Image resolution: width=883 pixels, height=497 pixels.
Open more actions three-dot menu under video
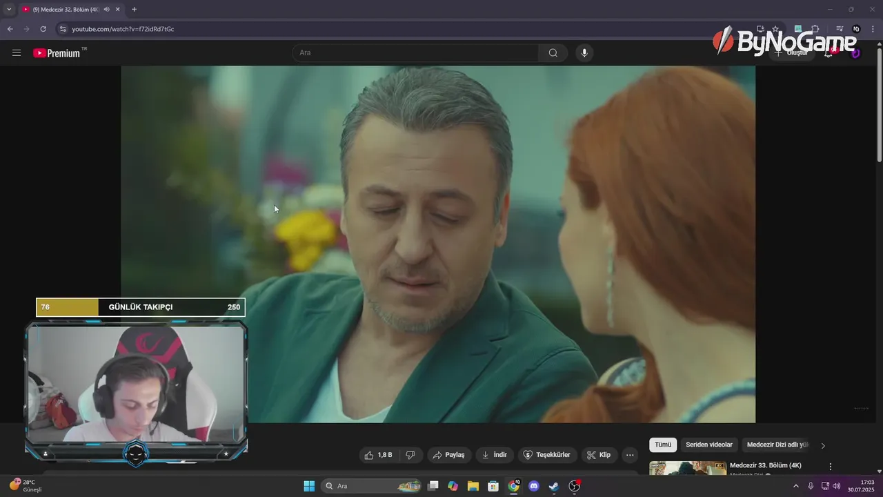coord(630,455)
